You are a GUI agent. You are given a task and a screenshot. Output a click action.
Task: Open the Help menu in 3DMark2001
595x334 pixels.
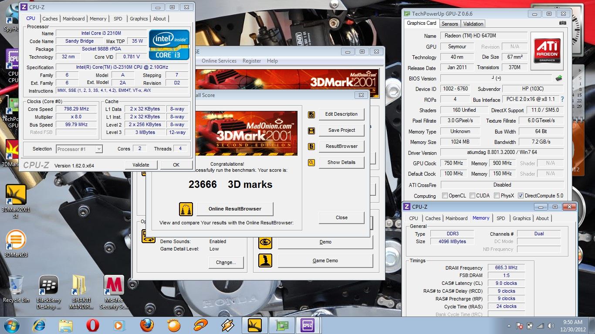point(272,61)
